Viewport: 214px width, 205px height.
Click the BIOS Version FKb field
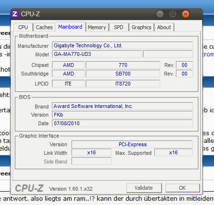coord(122,115)
